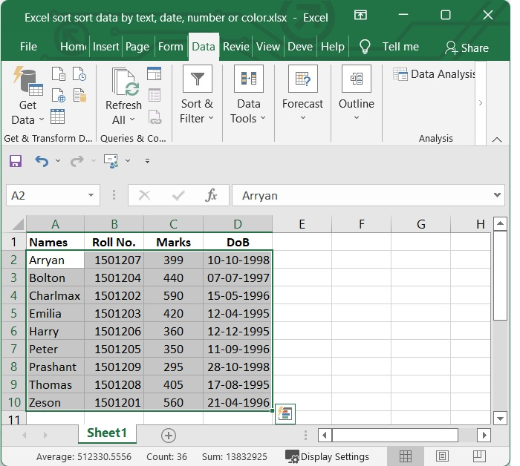This screenshot has width=520, height=466.
Task: Click the Undo arrow icon
Action: [42, 161]
